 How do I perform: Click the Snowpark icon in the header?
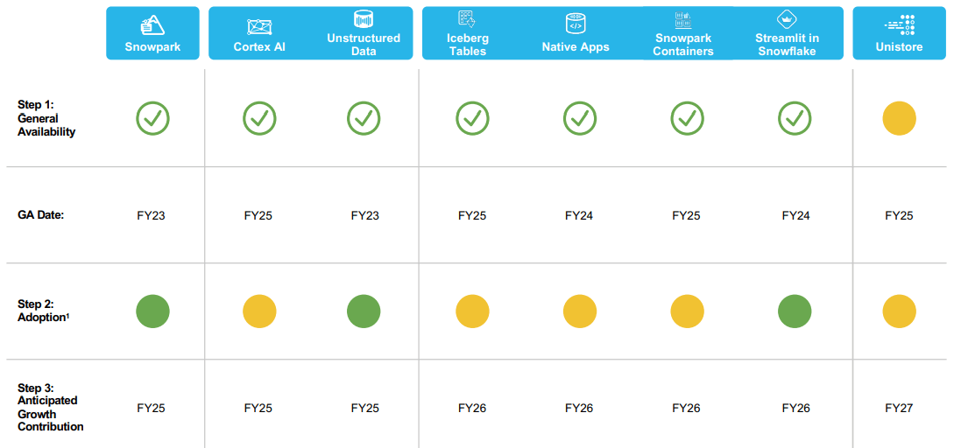pos(152,24)
